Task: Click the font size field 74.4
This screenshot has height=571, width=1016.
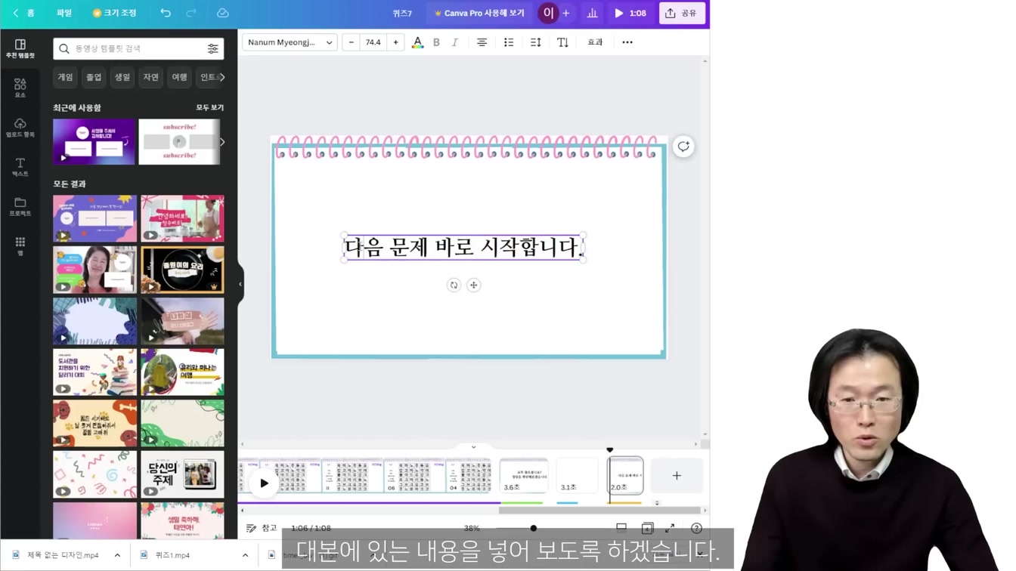Action: click(x=373, y=42)
